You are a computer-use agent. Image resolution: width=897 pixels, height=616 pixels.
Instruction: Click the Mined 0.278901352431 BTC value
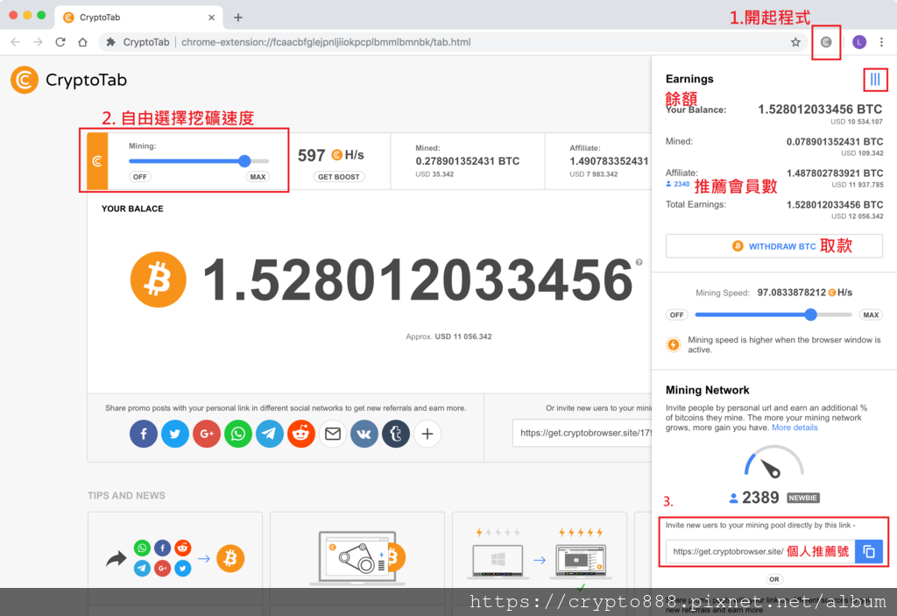468,161
